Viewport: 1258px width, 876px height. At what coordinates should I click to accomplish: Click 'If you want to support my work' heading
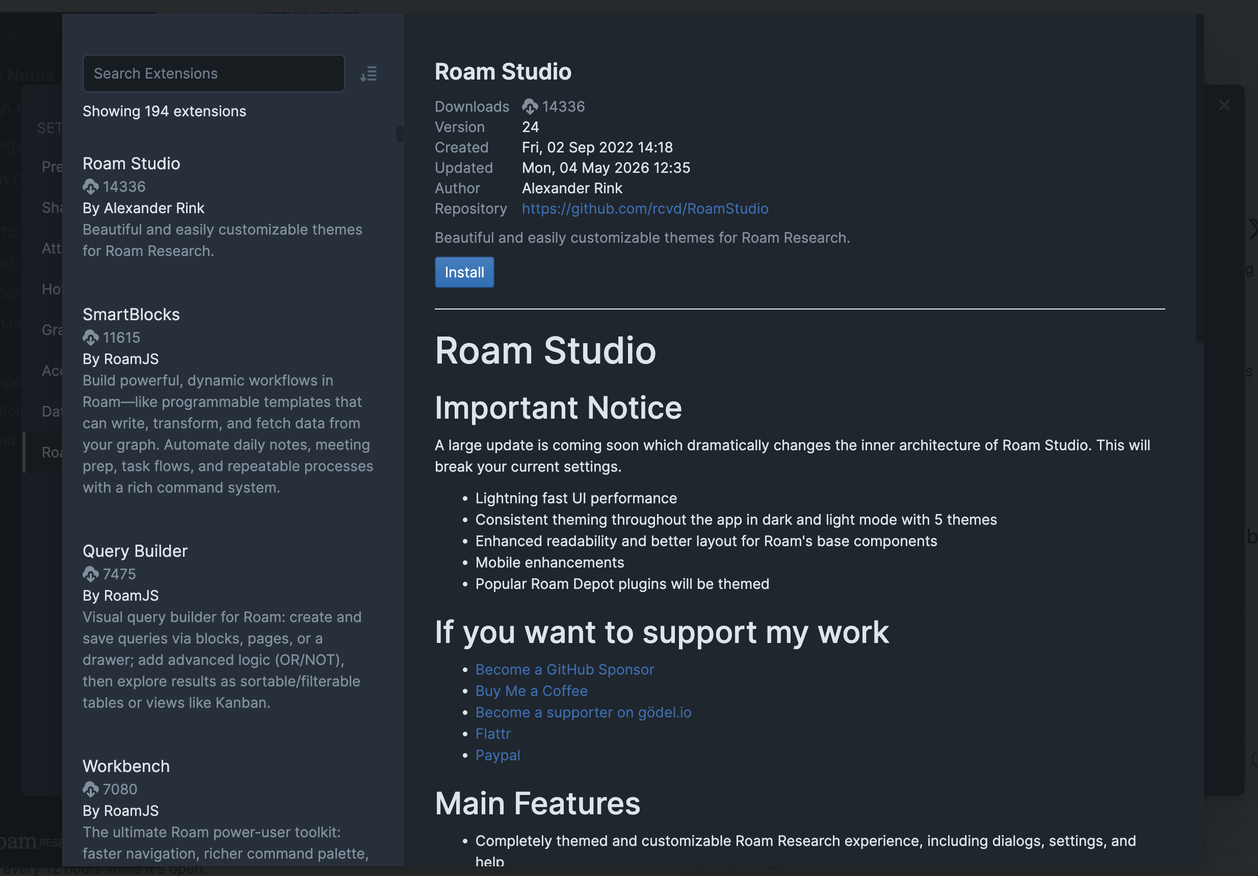(662, 632)
